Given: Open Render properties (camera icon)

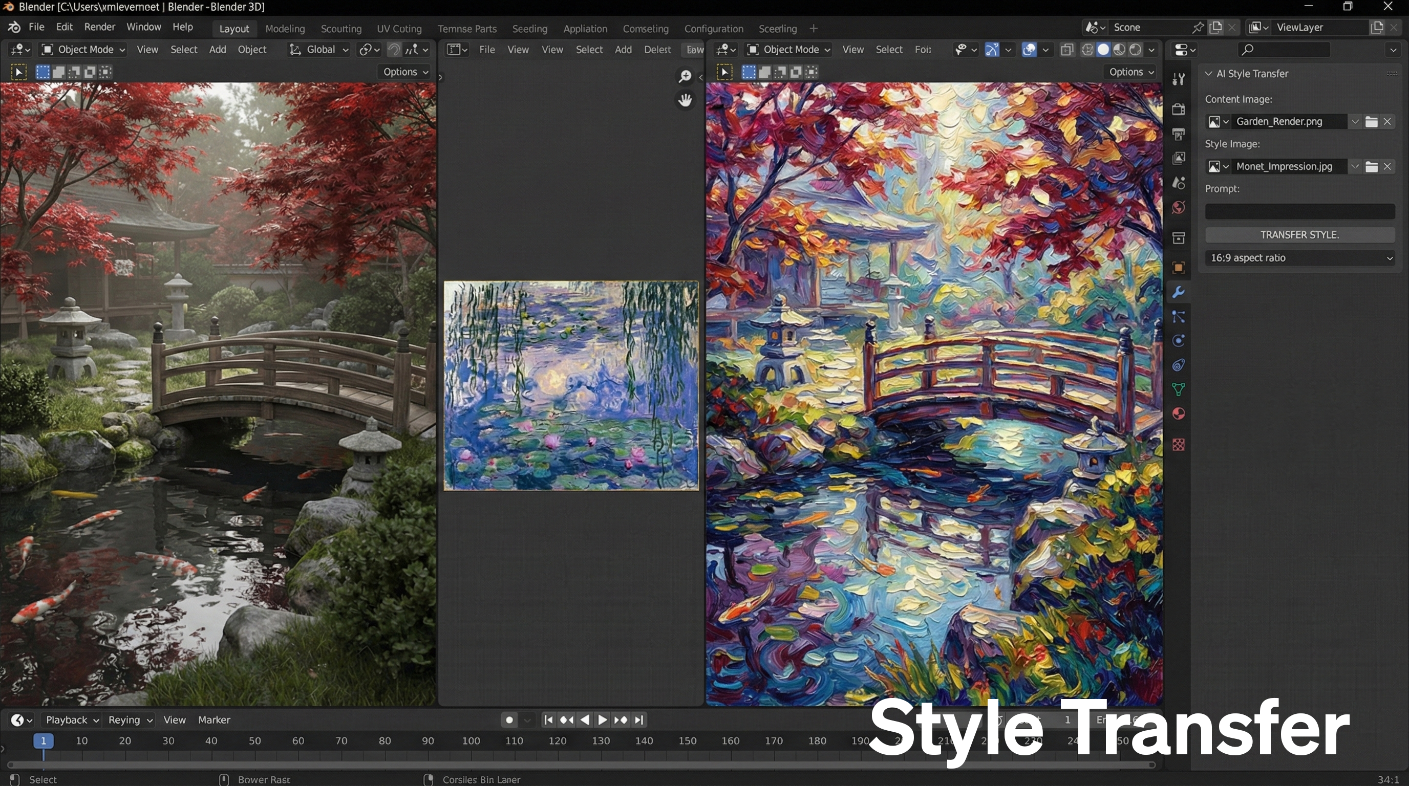Looking at the screenshot, I should (x=1179, y=109).
